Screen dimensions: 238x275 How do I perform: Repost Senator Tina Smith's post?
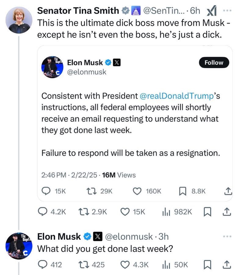click(83, 211)
